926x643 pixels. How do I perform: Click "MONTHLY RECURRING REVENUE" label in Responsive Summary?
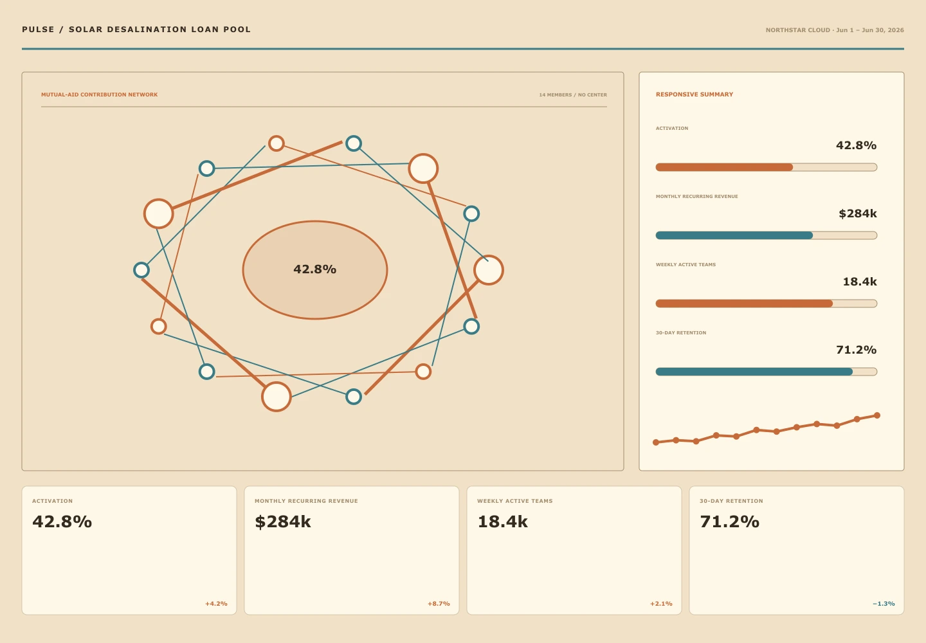(x=697, y=197)
